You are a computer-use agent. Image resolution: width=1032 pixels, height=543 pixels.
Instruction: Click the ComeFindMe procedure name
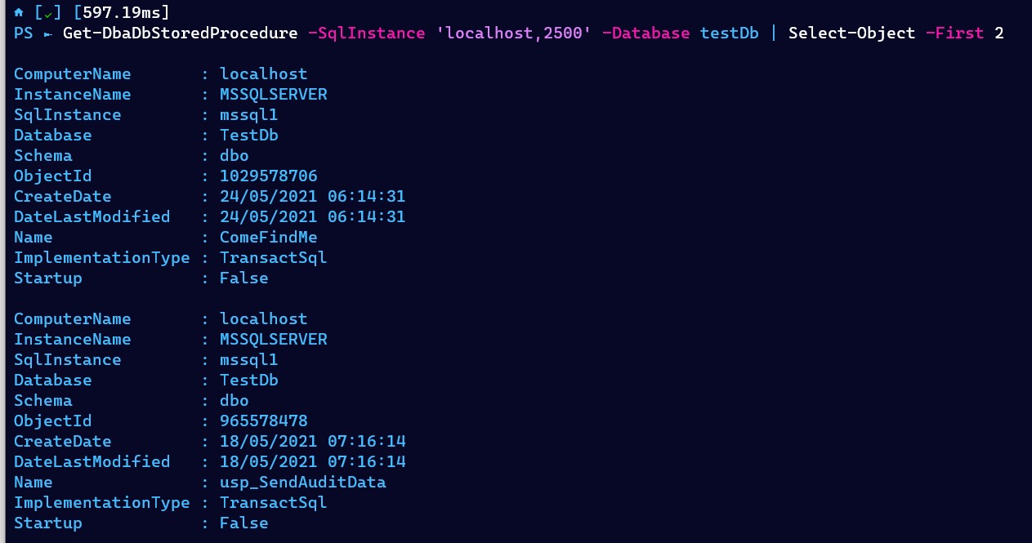click(x=269, y=238)
